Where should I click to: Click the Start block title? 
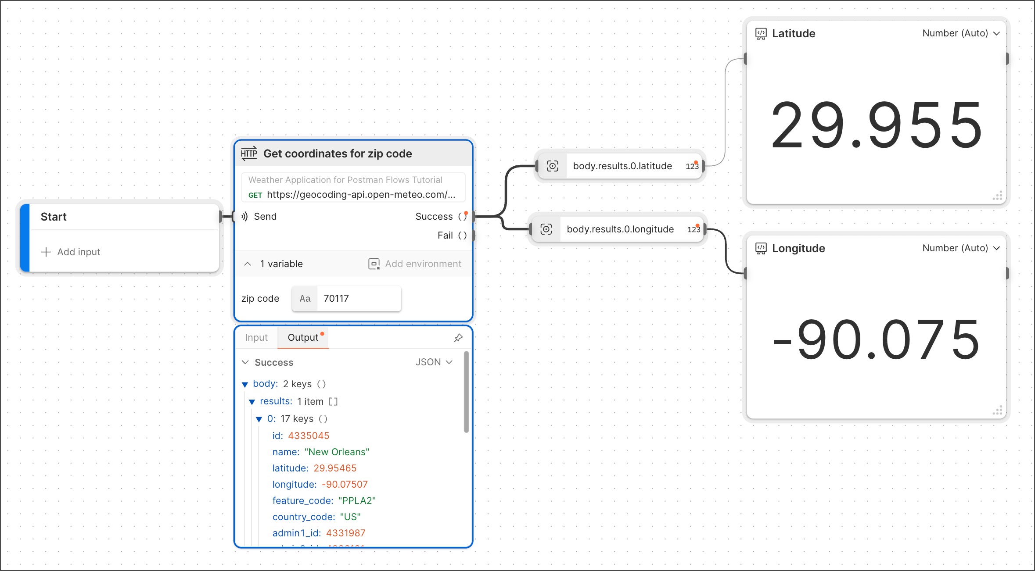coord(54,217)
